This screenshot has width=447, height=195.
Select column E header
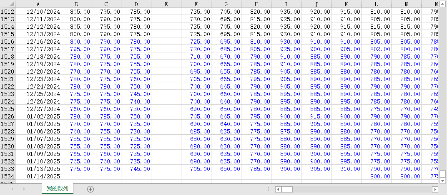(x=166, y=4)
